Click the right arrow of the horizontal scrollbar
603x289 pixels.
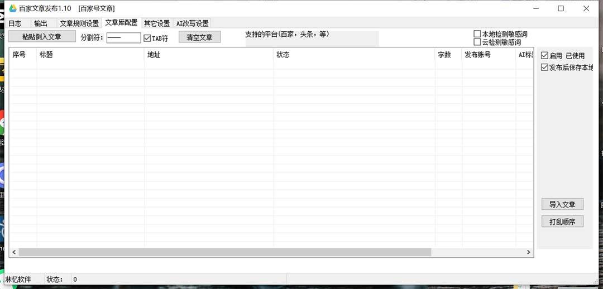[528, 252]
